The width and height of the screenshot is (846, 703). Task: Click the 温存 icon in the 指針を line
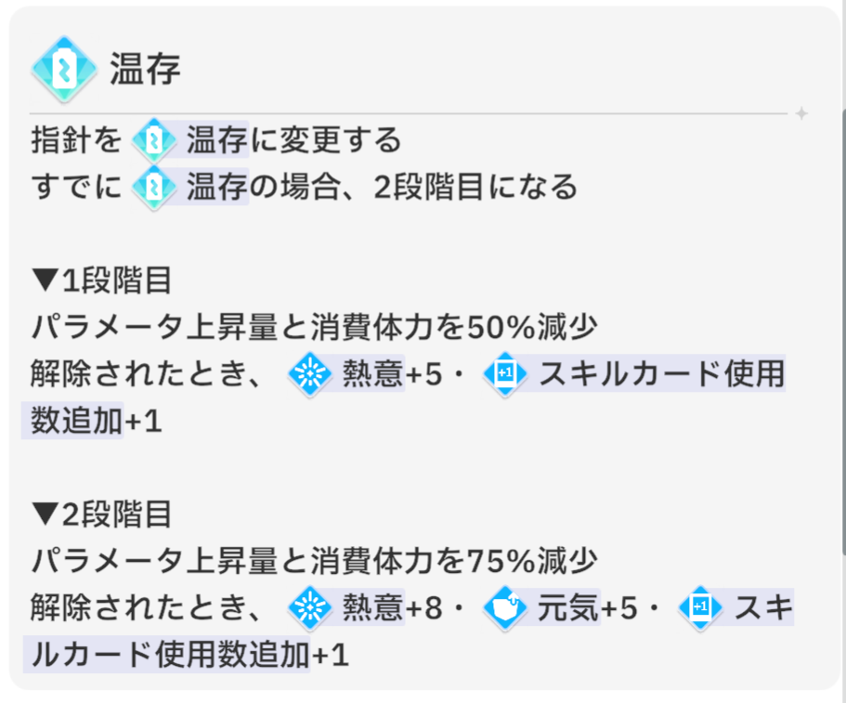point(154,141)
